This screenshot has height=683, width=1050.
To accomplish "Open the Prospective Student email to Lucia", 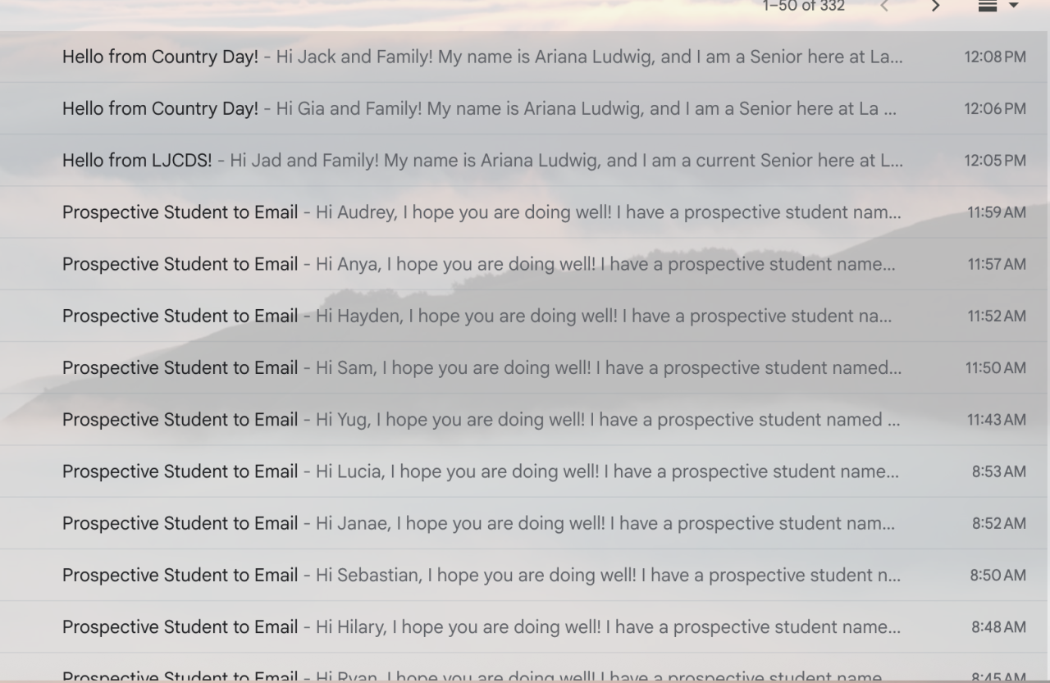I will [x=482, y=471].
